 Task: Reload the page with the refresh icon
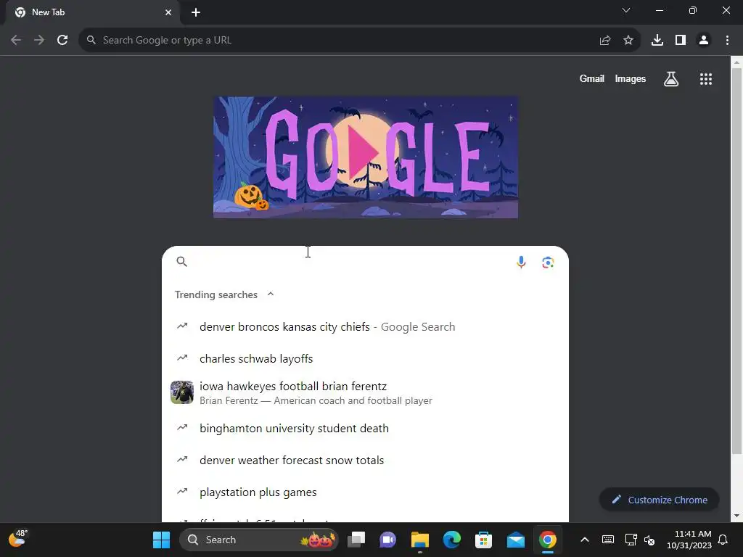coord(62,41)
